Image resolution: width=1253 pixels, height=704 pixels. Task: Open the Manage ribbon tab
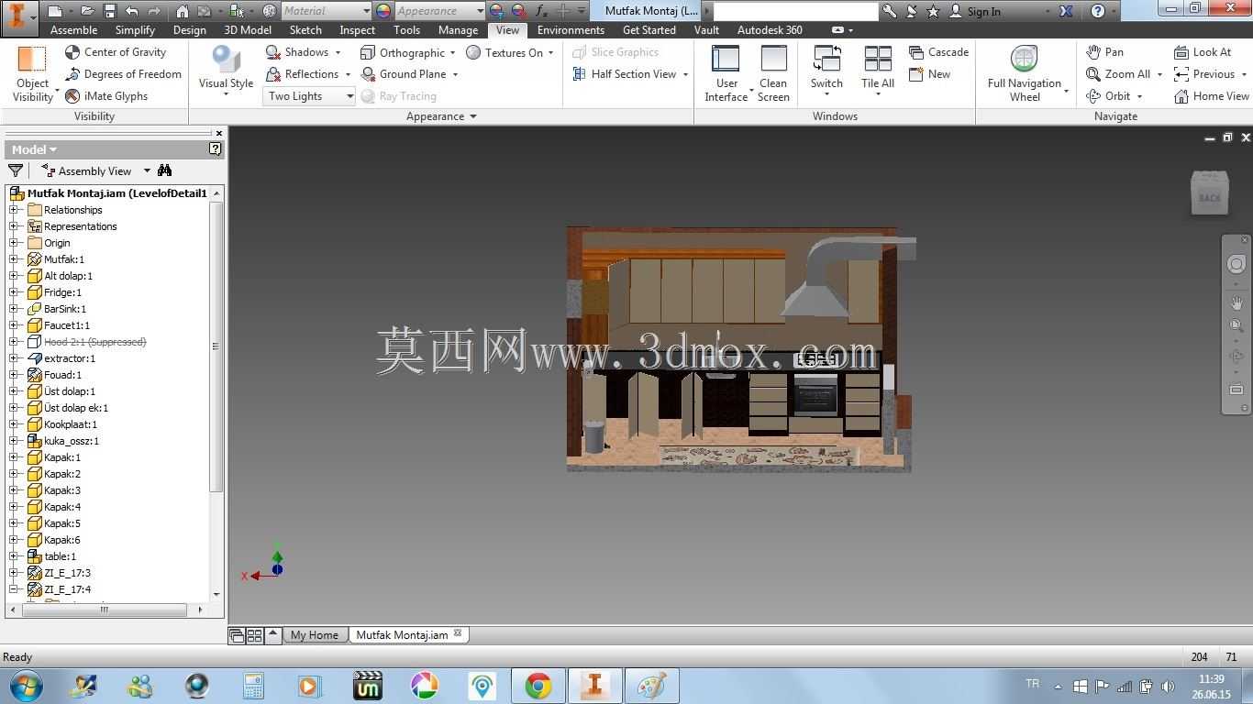click(458, 30)
